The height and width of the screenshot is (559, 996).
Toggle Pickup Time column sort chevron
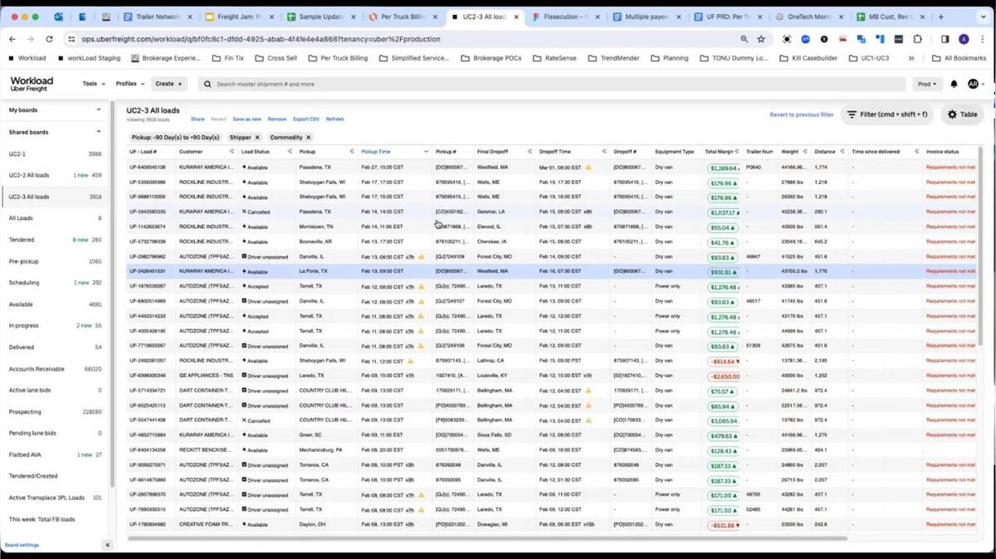pos(427,152)
